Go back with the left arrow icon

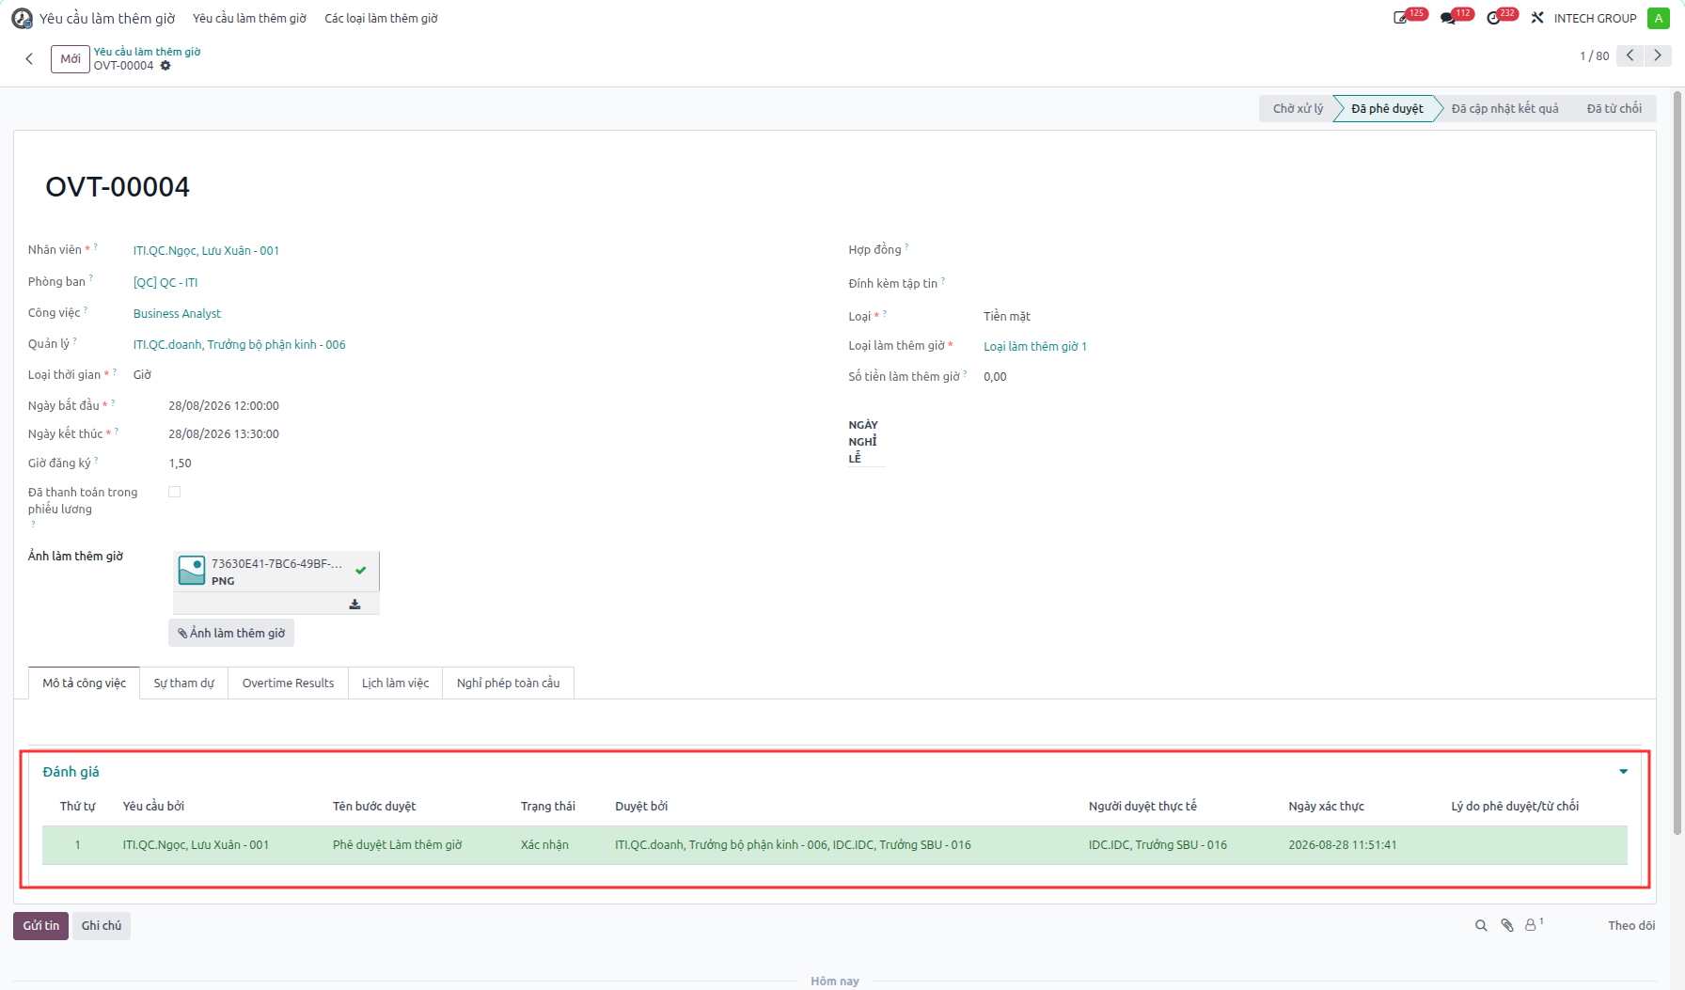click(x=29, y=58)
